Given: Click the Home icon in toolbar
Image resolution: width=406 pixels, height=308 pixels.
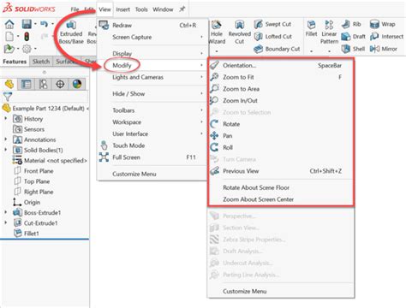Looking at the screenshot, I should click(9, 24).
